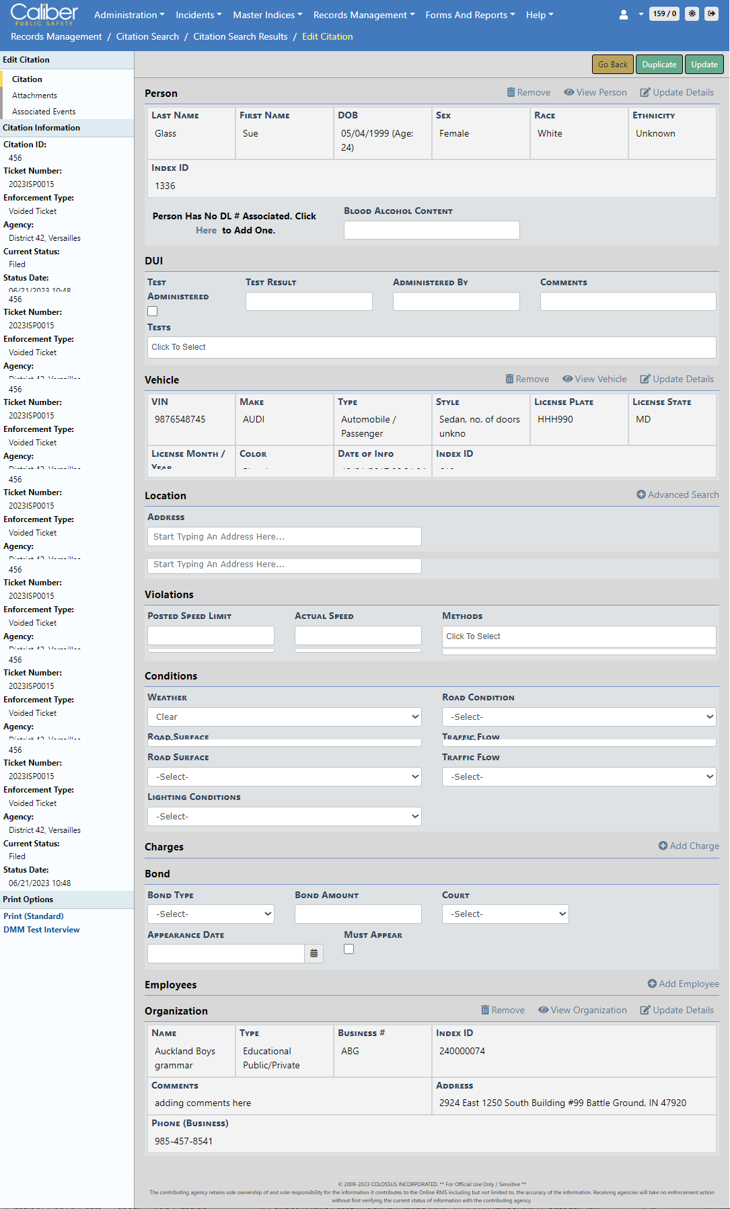This screenshot has width=730, height=1209.
Task: Click Add Employee plus icon
Action: point(683,984)
